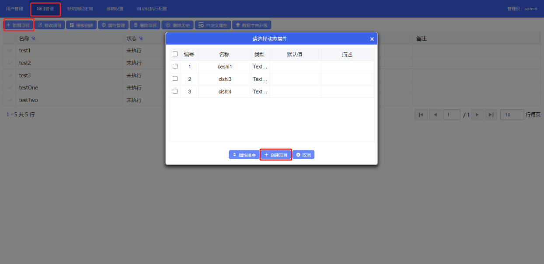This screenshot has height=264, width=544.
Task: Click the 未执行 status in testTwo row
Action: tap(134, 100)
